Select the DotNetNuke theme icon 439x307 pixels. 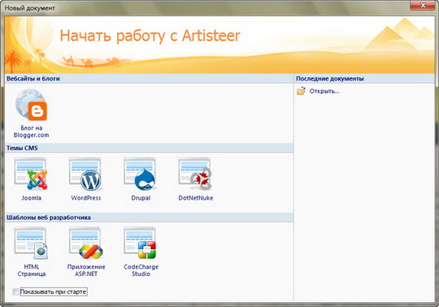pos(195,173)
